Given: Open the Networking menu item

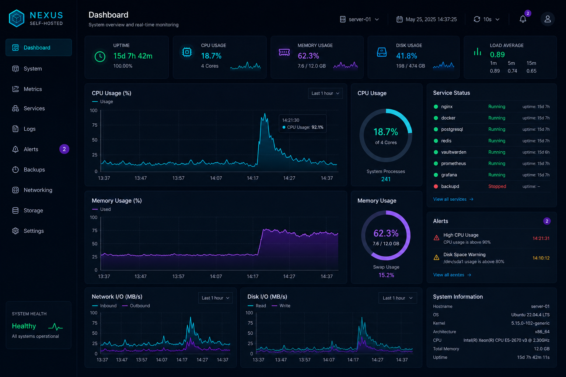Looking at the screenshot, I should (39, 190).
